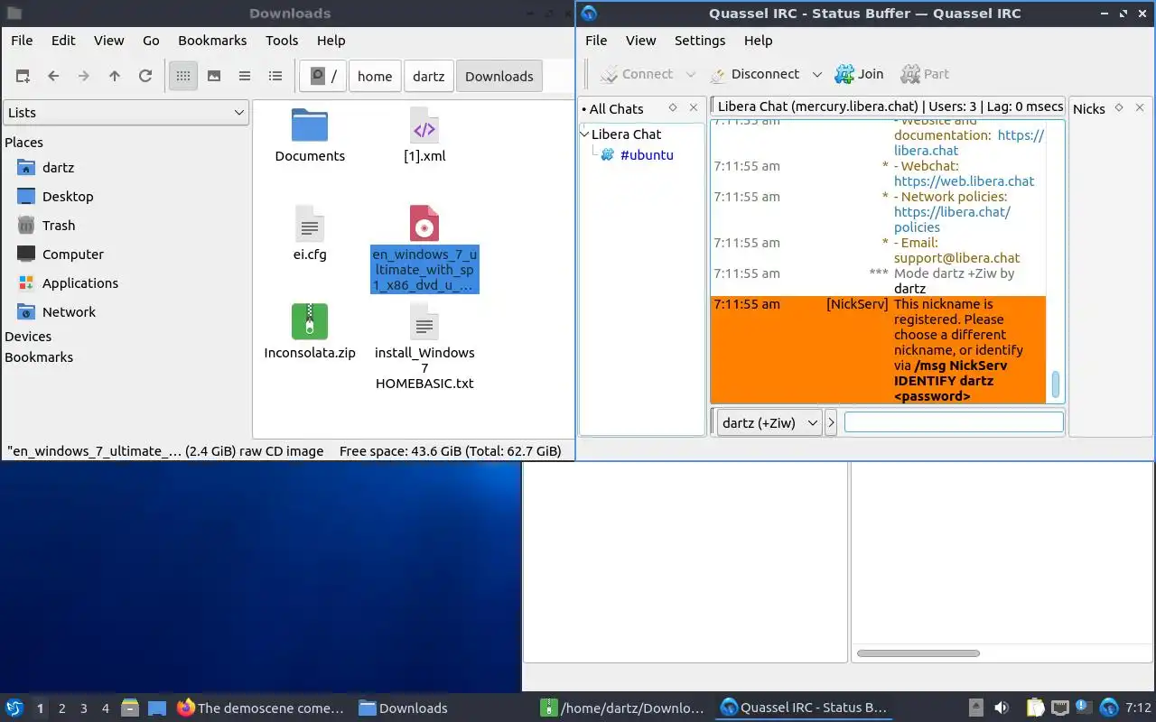This screenshot has height=722, width=1156.
Task: Select the Inconsolata.zip archive icon
Action: click(x=310, y=322)
